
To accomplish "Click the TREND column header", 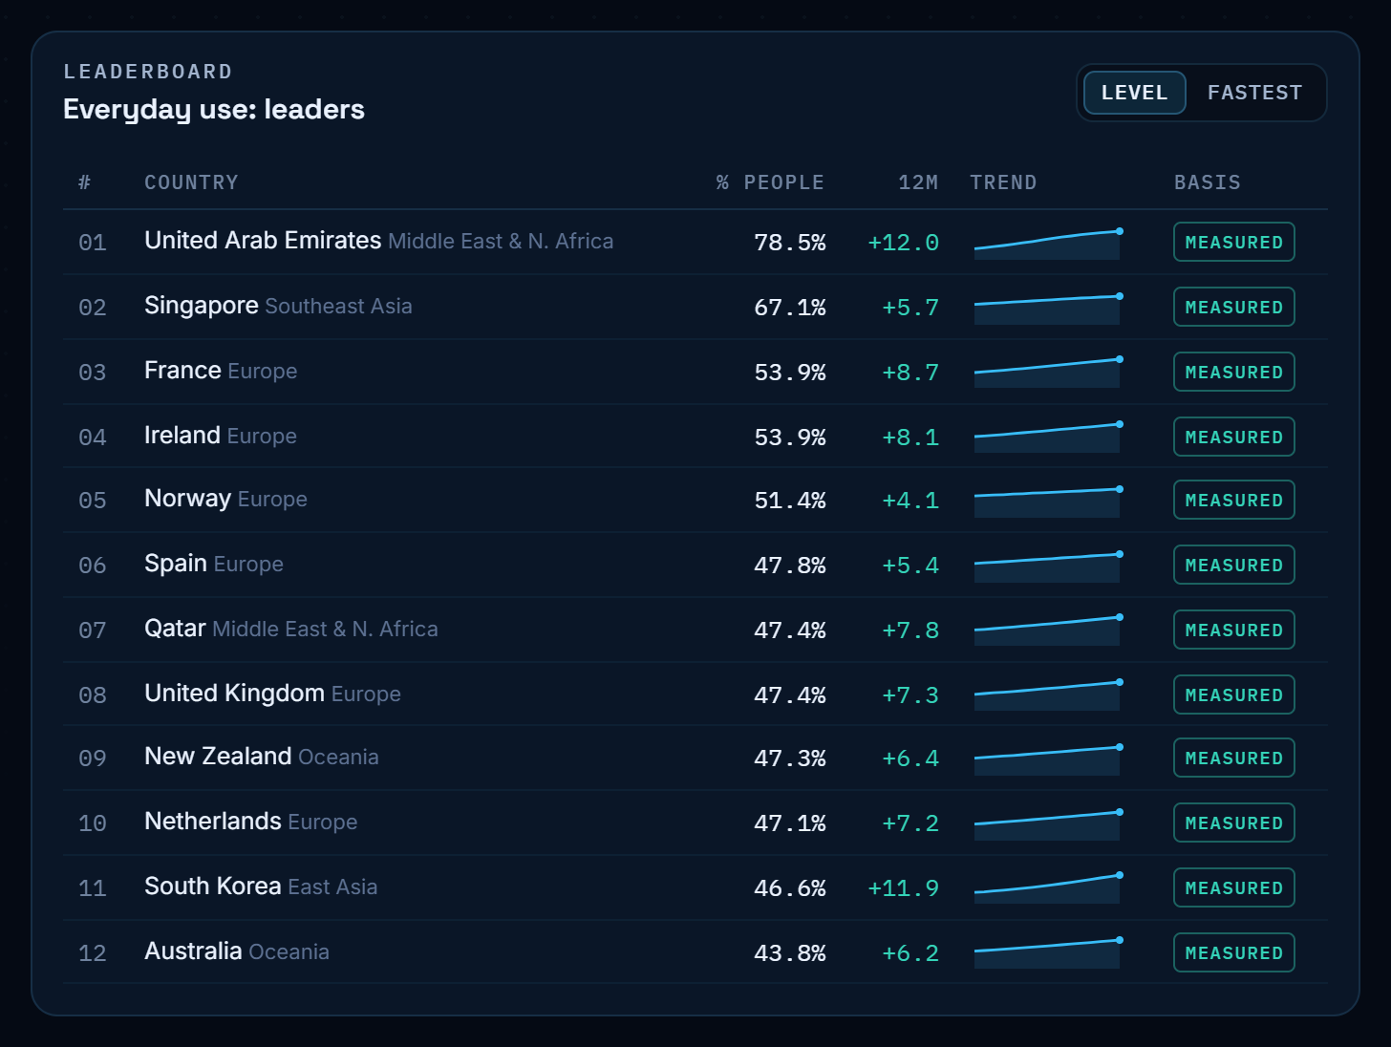I will click(1003, 182).
